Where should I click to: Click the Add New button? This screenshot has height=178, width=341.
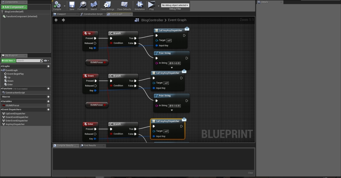pyautogui.click(x=8, y=61)
